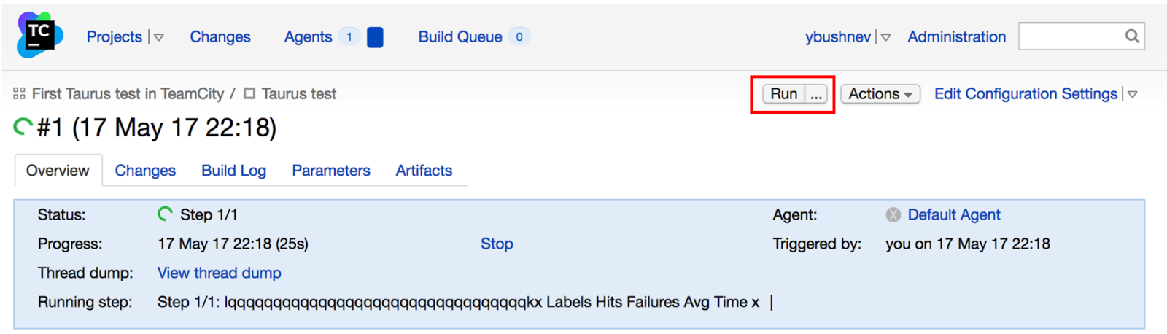Stop the running build via Stop link
This screenshot has width=1167, height=334.
[x=497, y=244]
